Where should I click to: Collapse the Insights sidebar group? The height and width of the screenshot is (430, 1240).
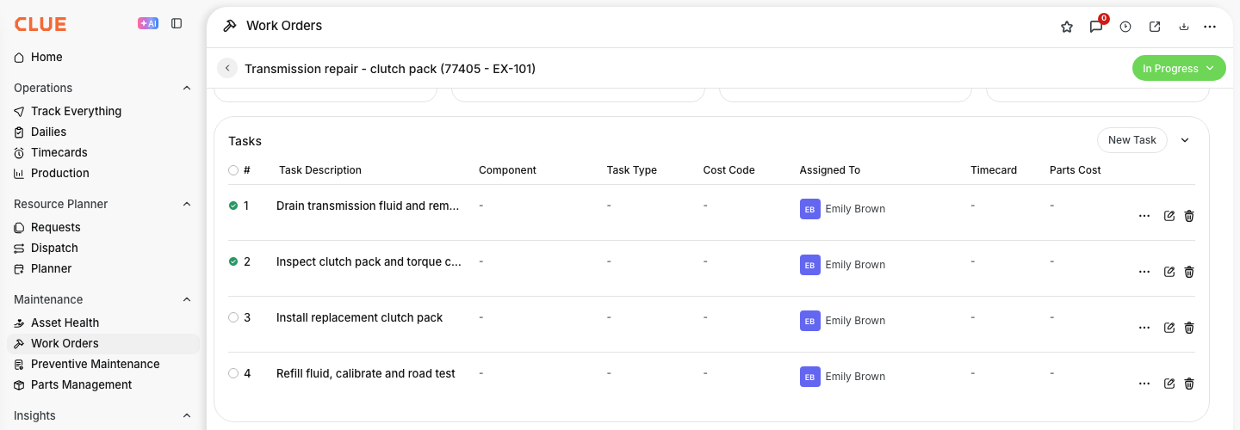coord(187,415)
